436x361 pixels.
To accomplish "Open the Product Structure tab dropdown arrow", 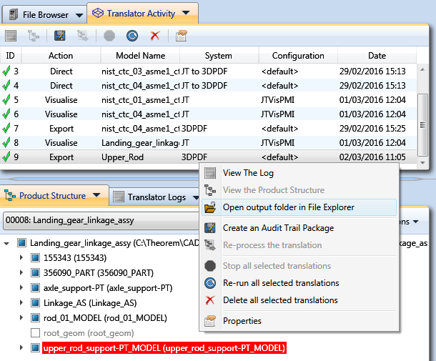I will click(96, 195).
